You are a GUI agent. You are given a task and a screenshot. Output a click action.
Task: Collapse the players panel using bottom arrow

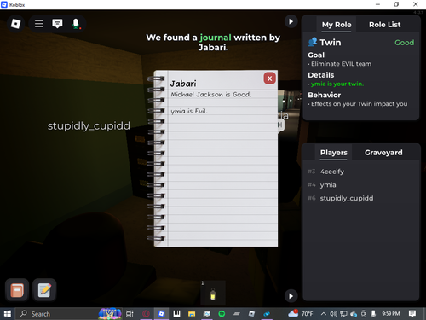pyautogui.click(x=291, y=296)
